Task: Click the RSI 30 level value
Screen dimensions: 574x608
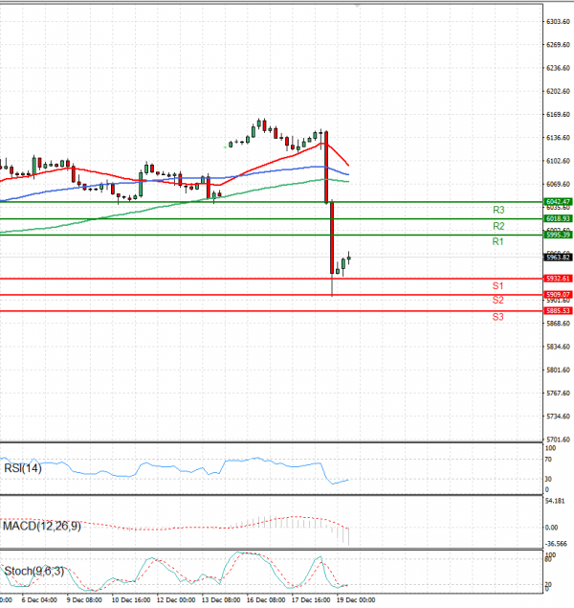Action: (x=548, y=479)
